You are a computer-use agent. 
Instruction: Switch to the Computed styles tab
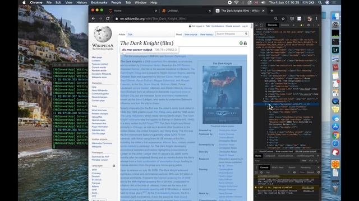269,156
